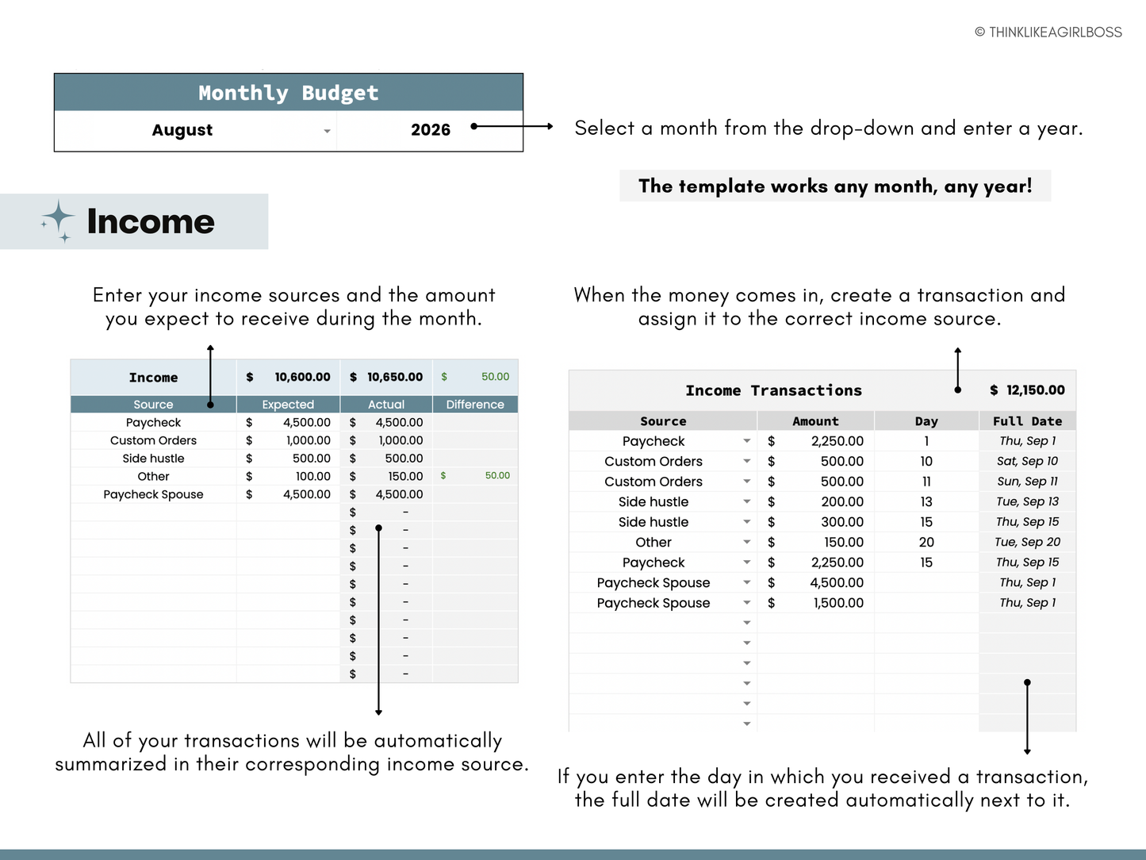Select the Difference column header
Screen dimensions: 1146x860
click(475, 405)
